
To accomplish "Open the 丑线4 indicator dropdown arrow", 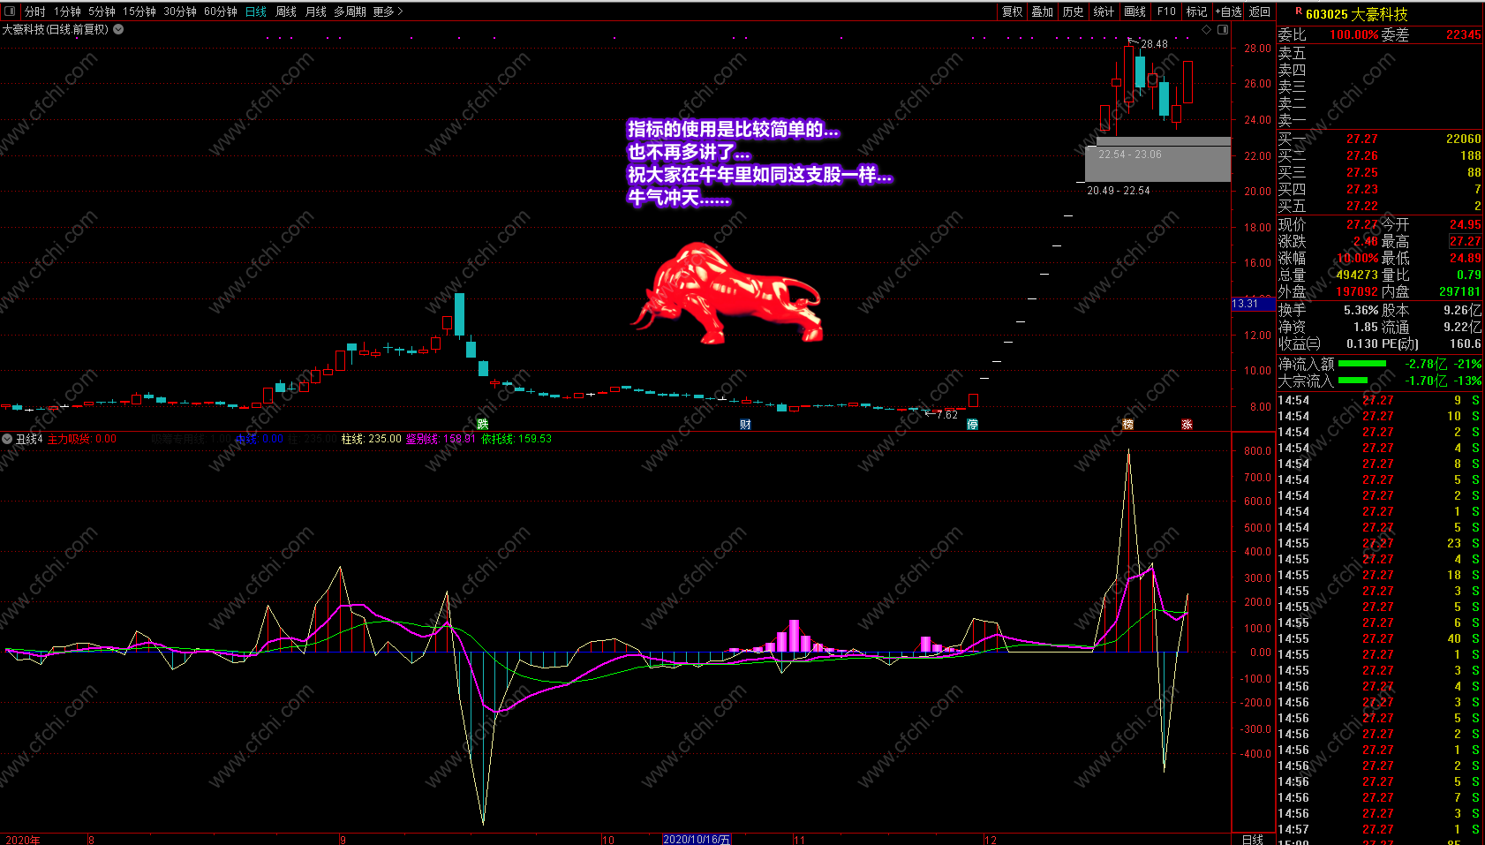I will [x=7, y=439].
